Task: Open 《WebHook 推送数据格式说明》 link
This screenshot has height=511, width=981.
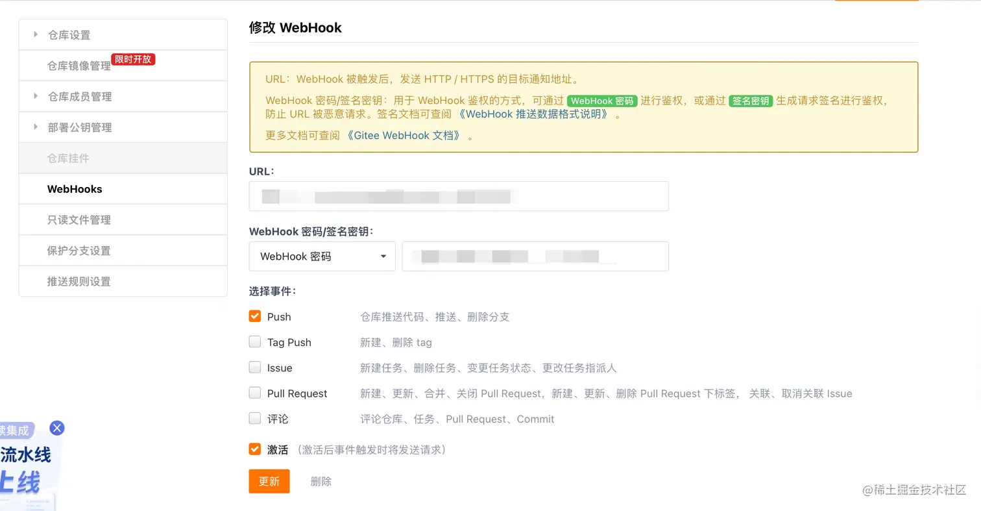Action: click(533, 114)
